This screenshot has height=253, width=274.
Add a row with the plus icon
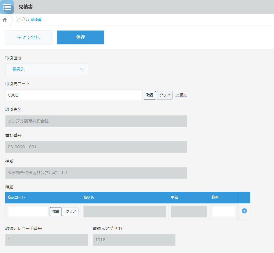coord(244,211)
